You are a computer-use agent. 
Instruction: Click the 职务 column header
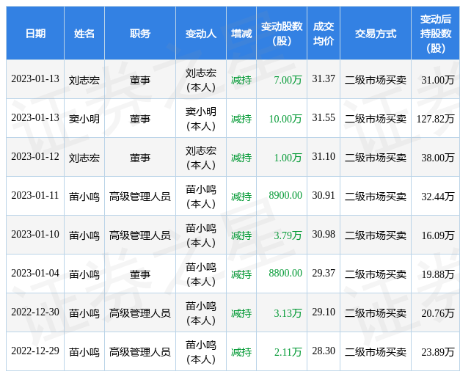pyautogui.click(x=140, y=34)
